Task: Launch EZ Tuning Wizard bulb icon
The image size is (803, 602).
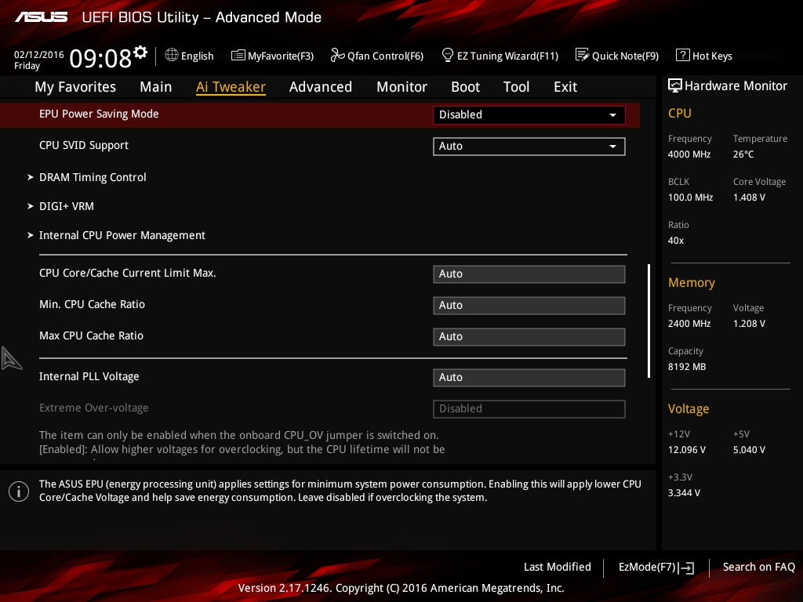Action: coord(447,55)
